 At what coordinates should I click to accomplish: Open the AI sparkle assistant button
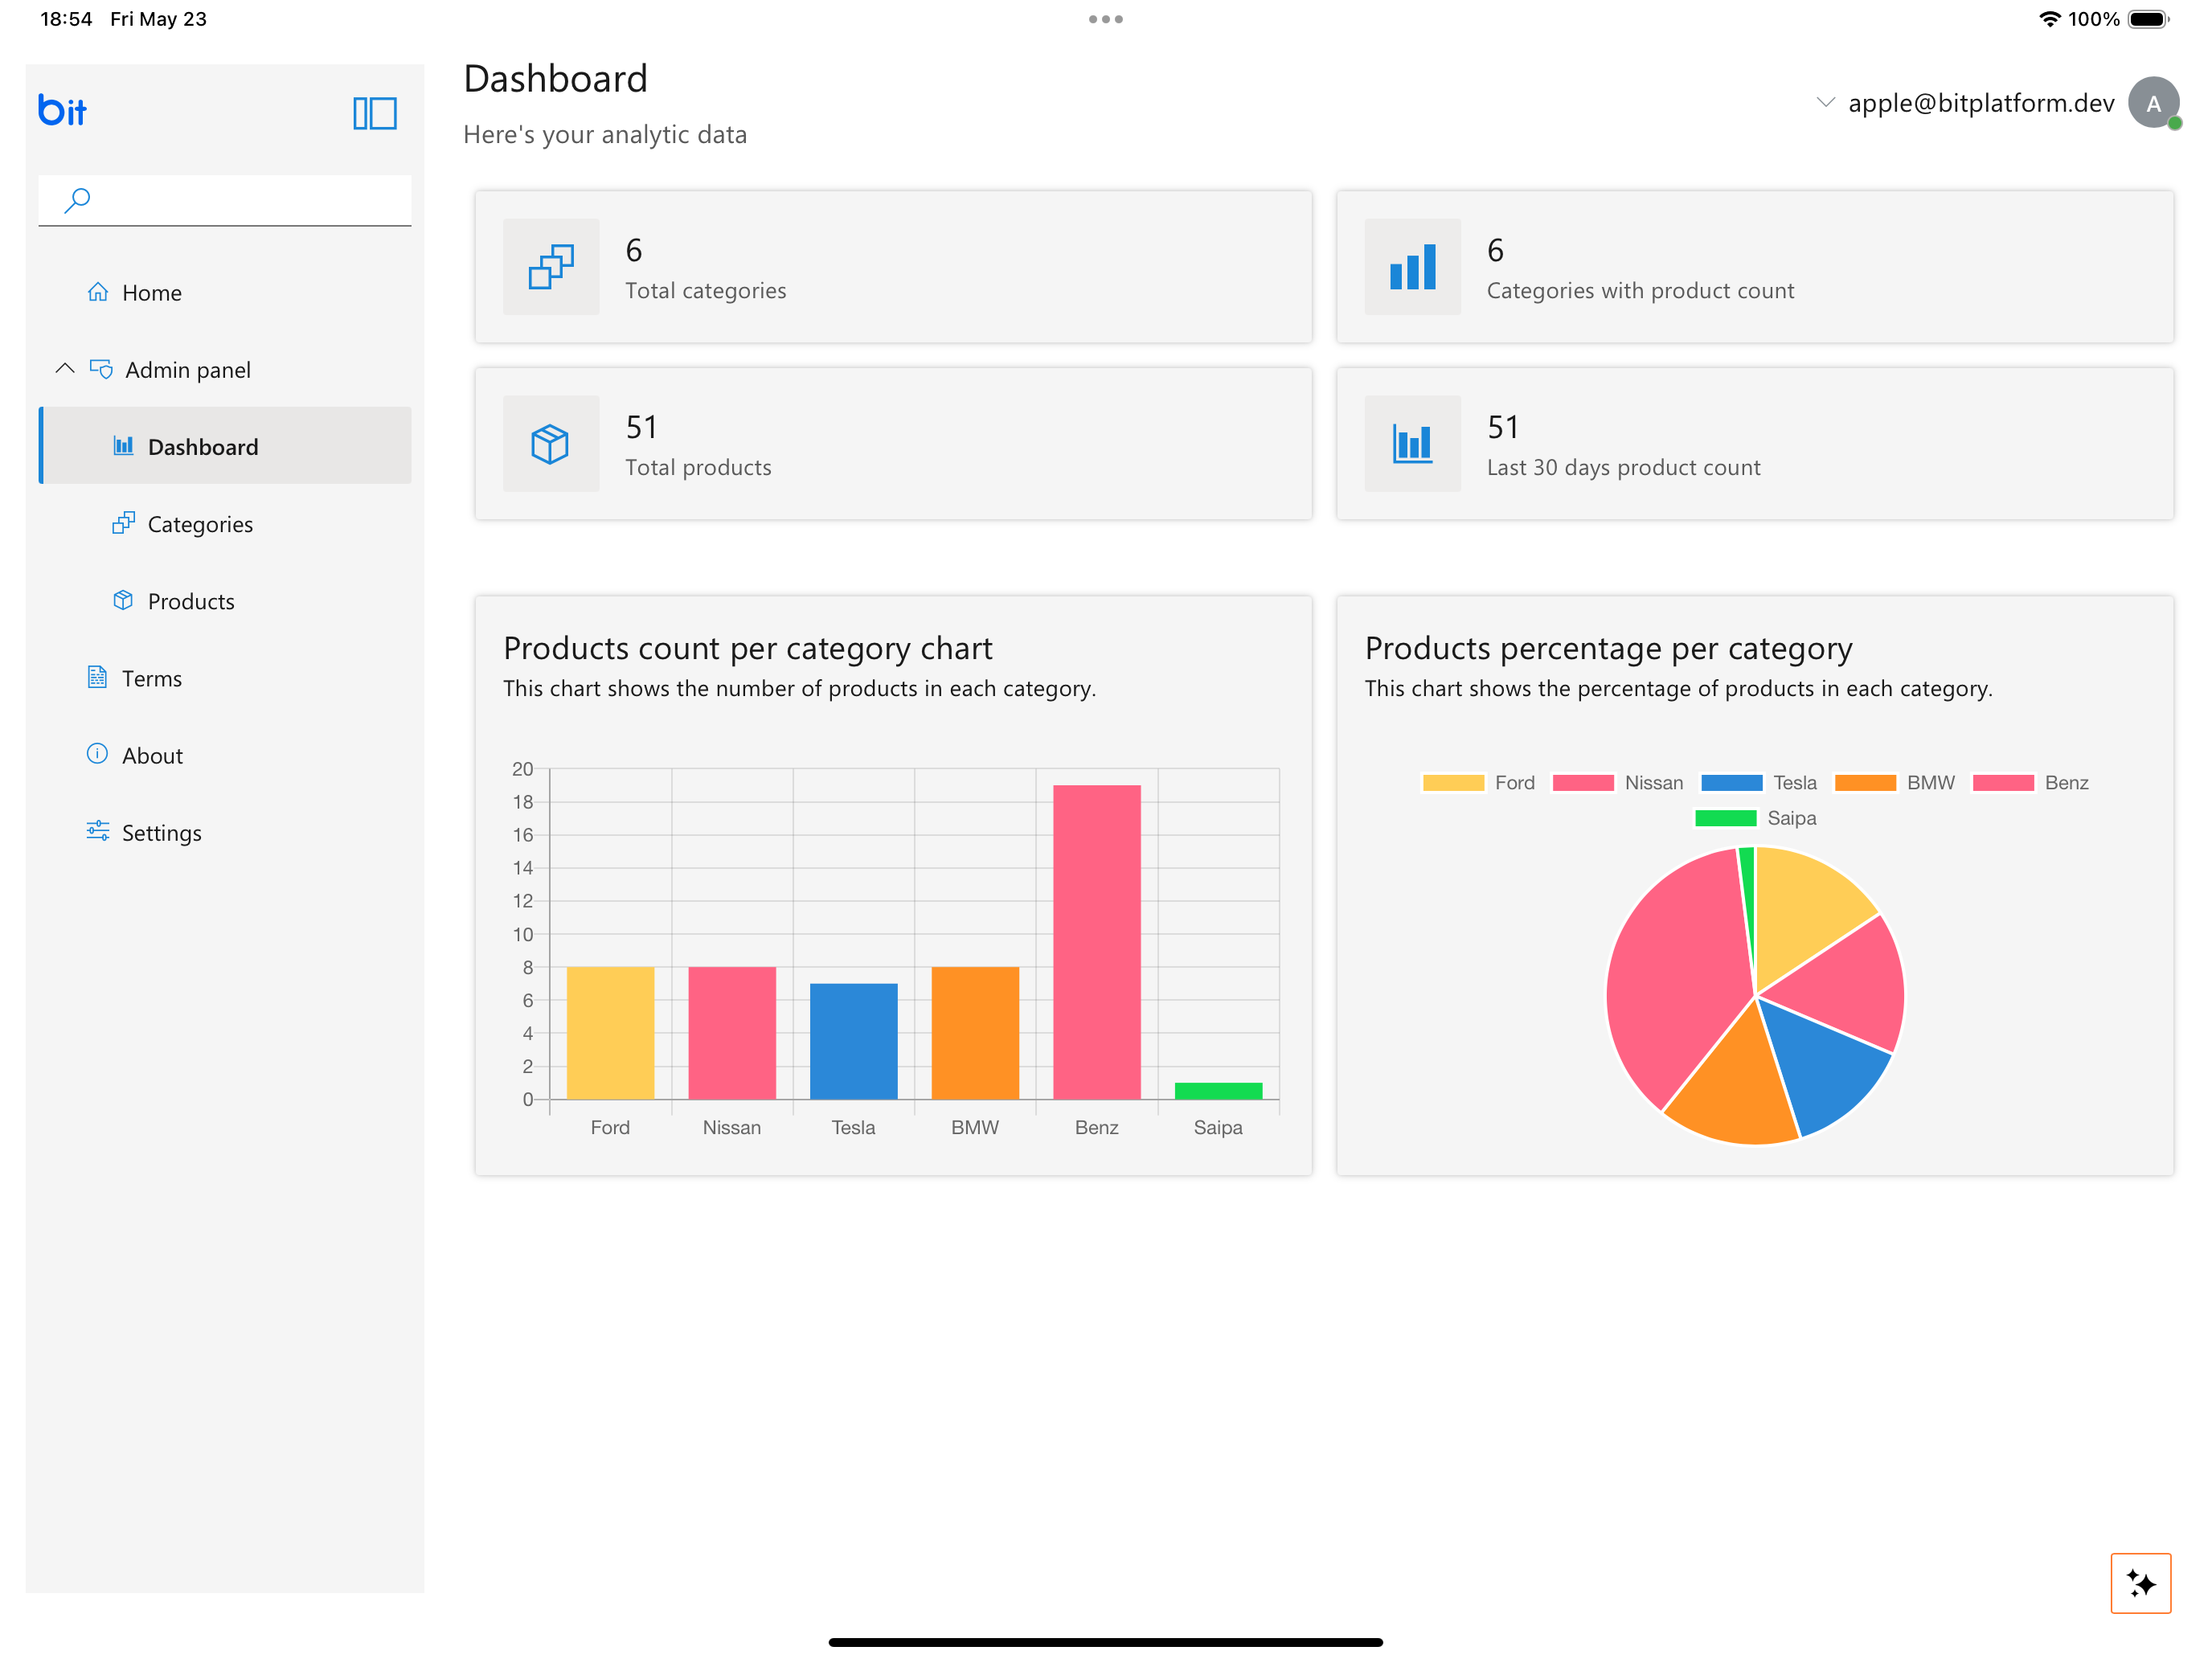tap(2140, 1583)
